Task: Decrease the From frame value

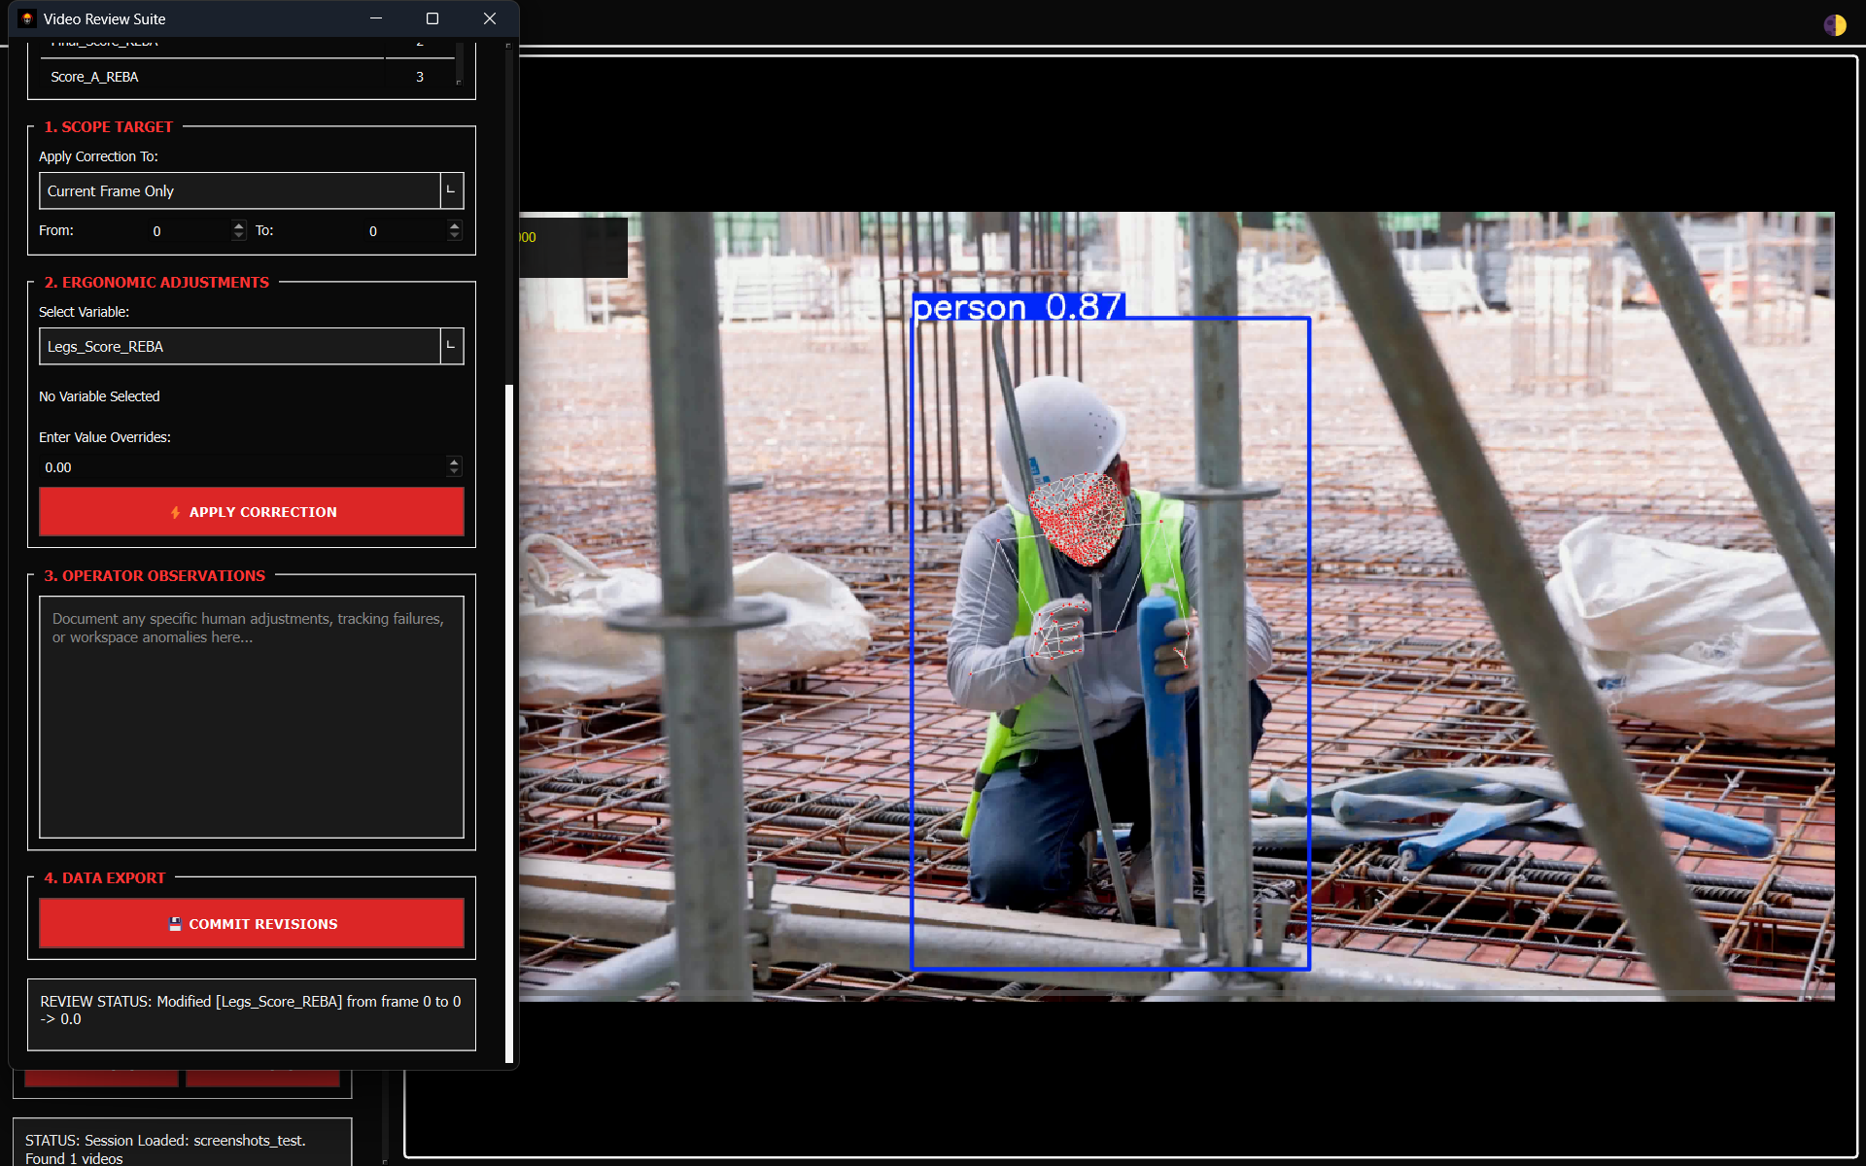Action: click(239, 235)
